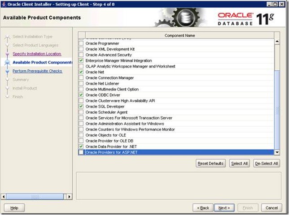
Task: Go back using the Back button
Action: pos(202,208)
